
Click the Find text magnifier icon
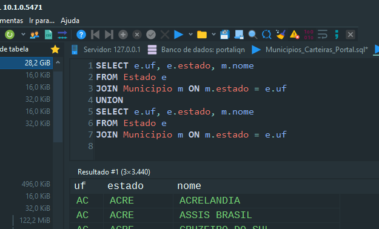[253, 35]
